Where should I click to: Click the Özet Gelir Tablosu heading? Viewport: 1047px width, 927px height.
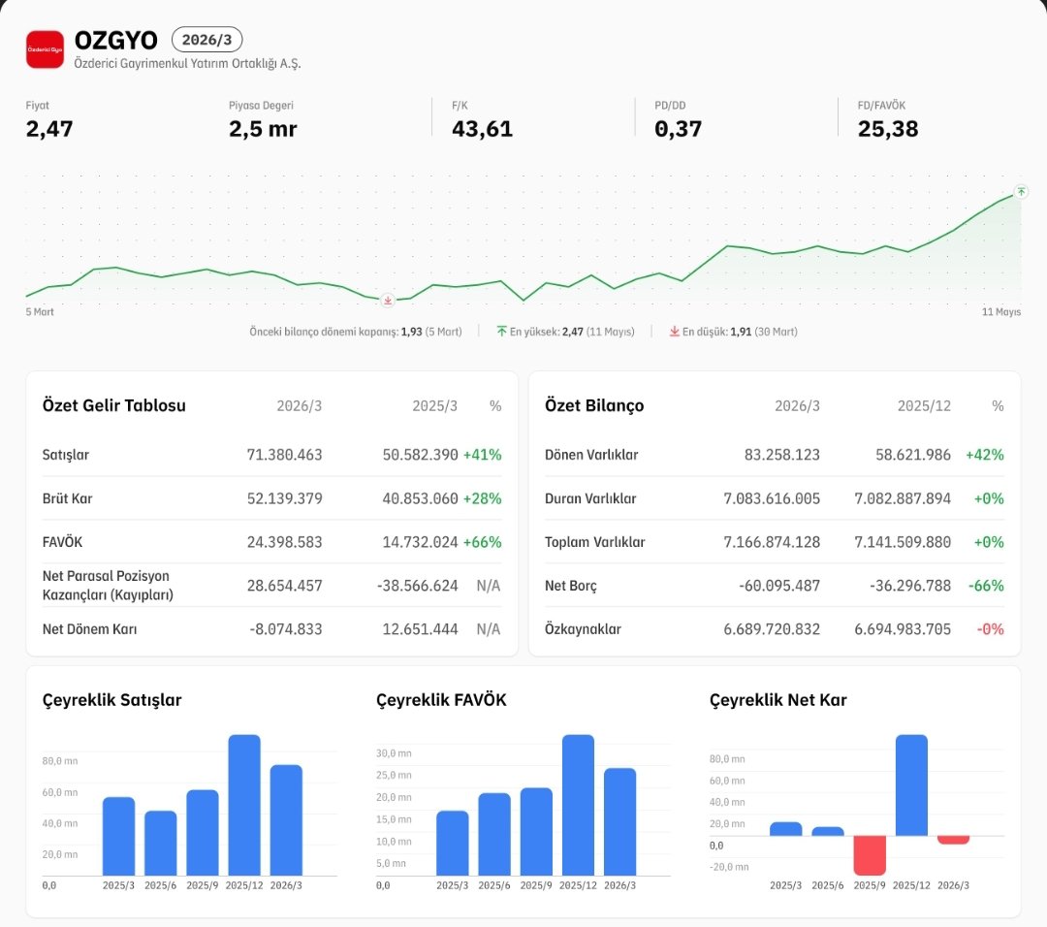coord(114,405)
